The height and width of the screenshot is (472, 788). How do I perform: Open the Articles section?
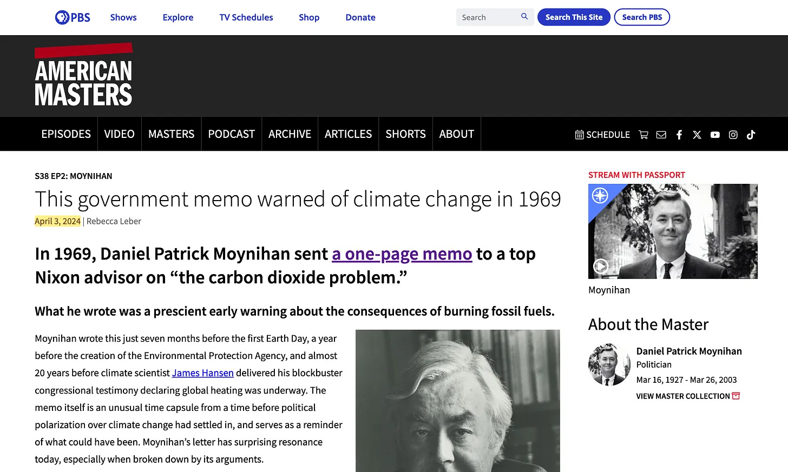[x=348, y=134]
